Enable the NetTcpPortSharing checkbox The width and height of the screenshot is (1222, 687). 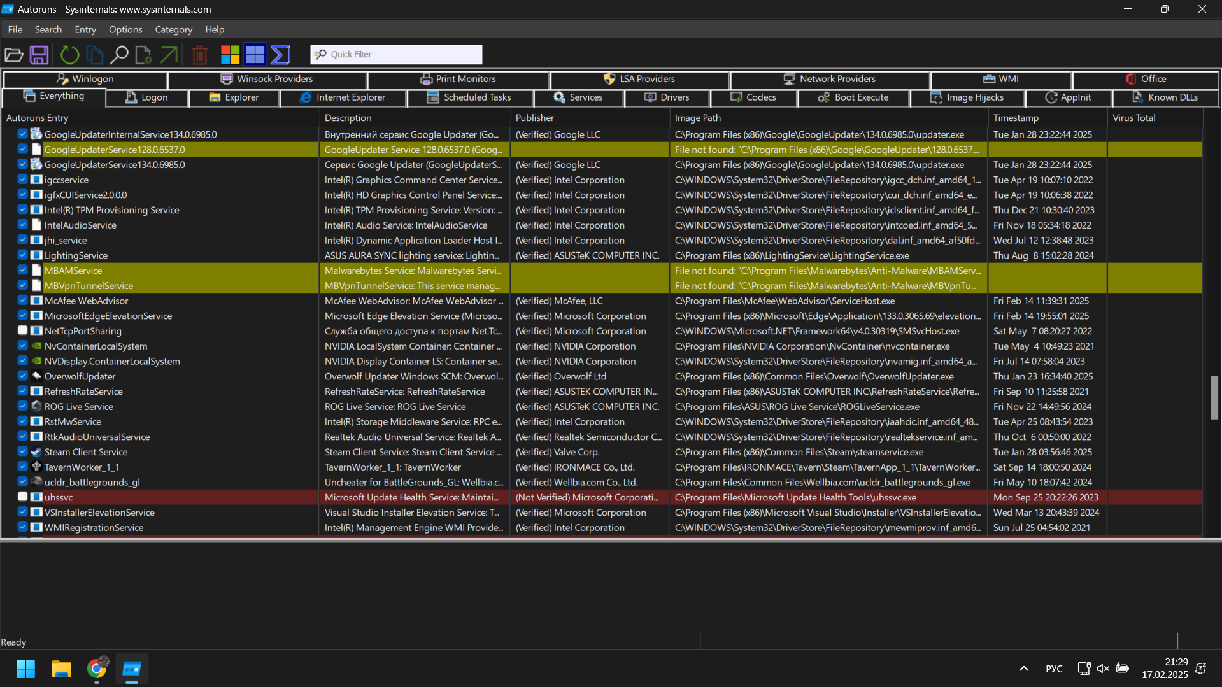click(22, 330)
